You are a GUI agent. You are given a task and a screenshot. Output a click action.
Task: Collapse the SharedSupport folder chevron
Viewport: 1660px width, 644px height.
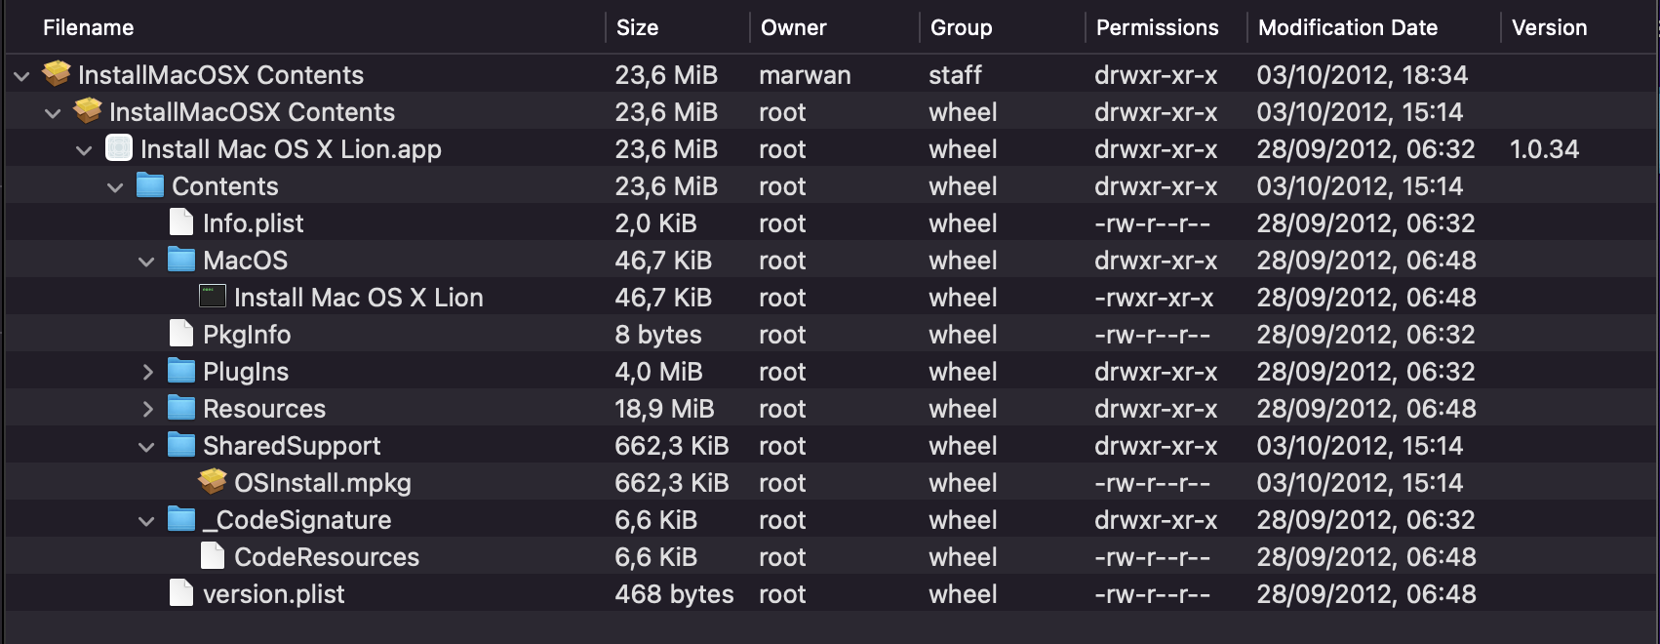[x=146, y=446]
